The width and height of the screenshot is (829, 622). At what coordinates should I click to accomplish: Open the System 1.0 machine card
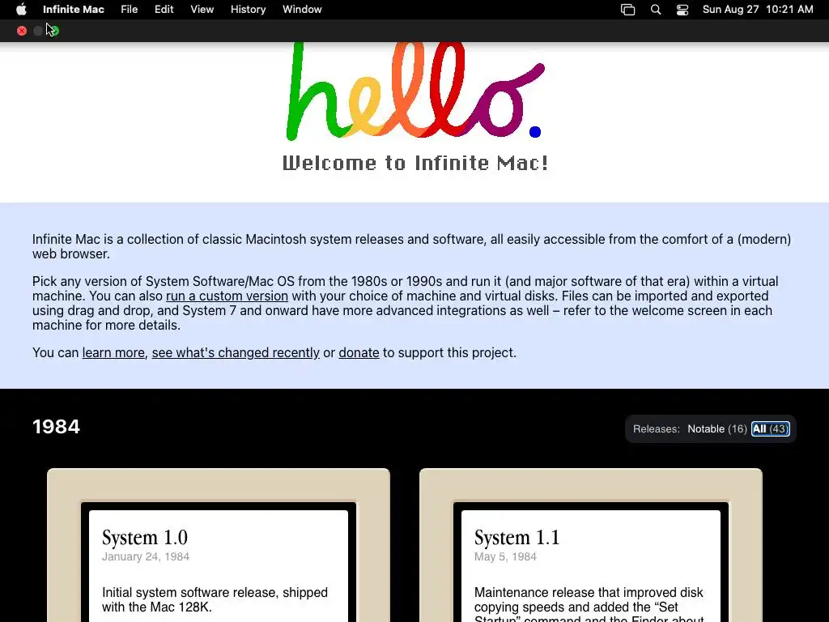(x=219, y=545)
